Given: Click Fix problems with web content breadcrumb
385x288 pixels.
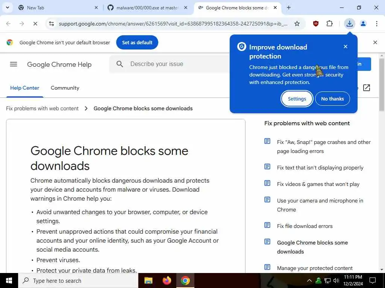Looking at the screenshot, I should (x=42, y=108).
